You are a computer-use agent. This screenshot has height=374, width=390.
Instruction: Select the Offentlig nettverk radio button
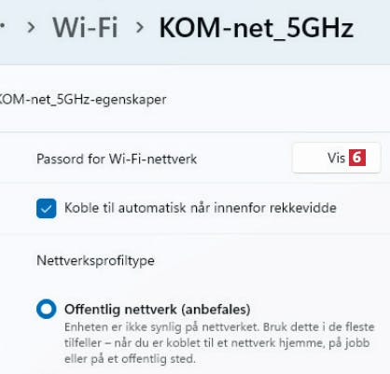coord(47,309)
